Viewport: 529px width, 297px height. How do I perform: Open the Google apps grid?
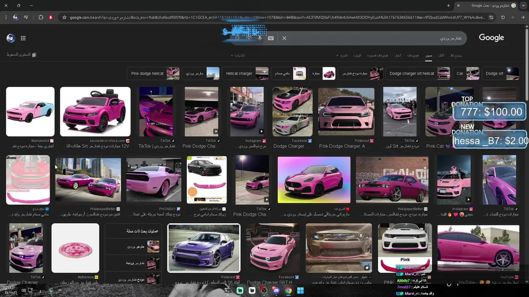click(x=23, y=38)
